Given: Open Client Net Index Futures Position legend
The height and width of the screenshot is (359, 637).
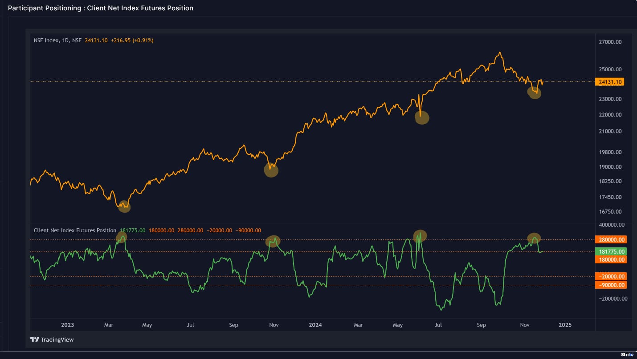Looking at the screenshot, I should click(75, 230).
